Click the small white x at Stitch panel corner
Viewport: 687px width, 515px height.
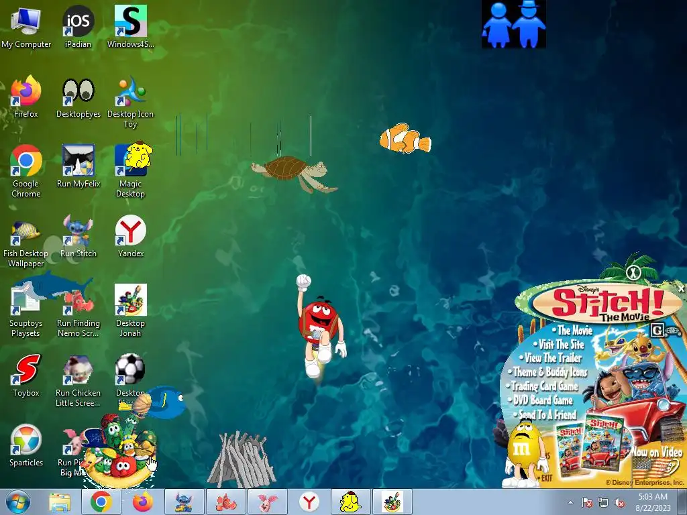pos(681,288)
